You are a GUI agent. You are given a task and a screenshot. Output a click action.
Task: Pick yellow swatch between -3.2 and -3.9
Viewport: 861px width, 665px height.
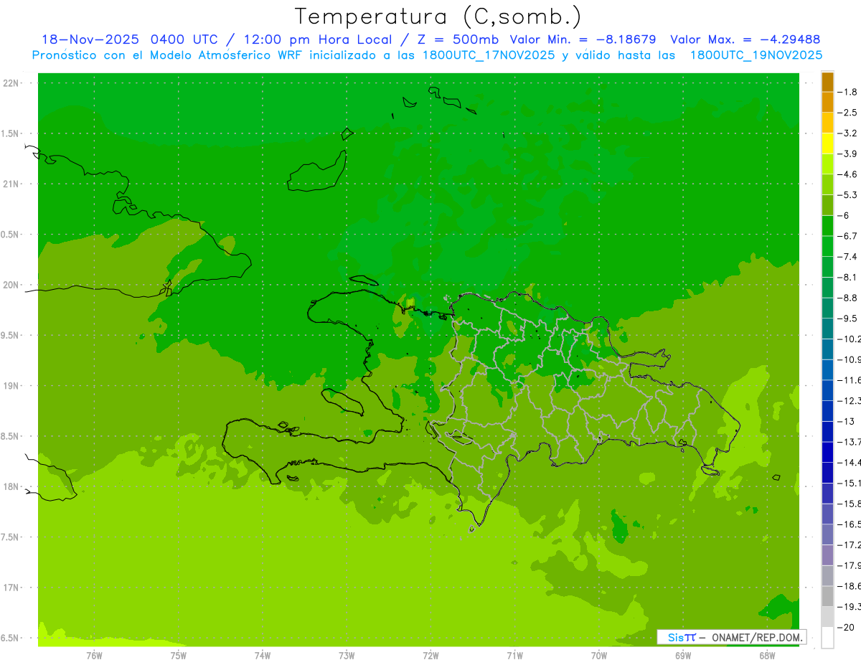[x=827, y=143]
